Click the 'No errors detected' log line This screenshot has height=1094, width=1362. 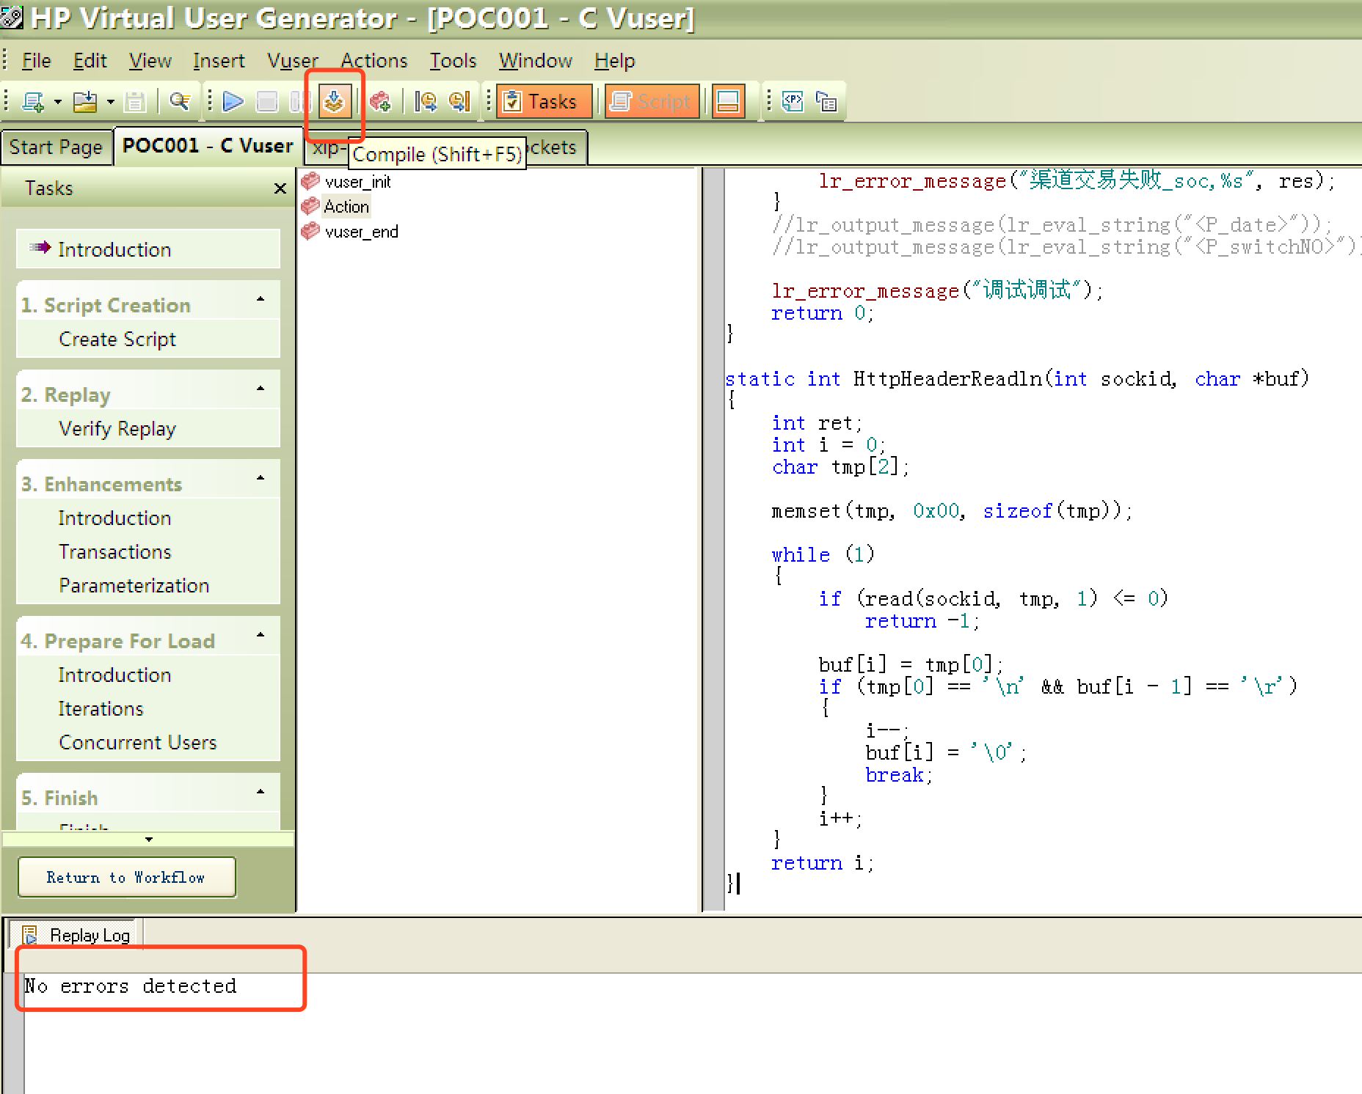[x=131, y=986]
